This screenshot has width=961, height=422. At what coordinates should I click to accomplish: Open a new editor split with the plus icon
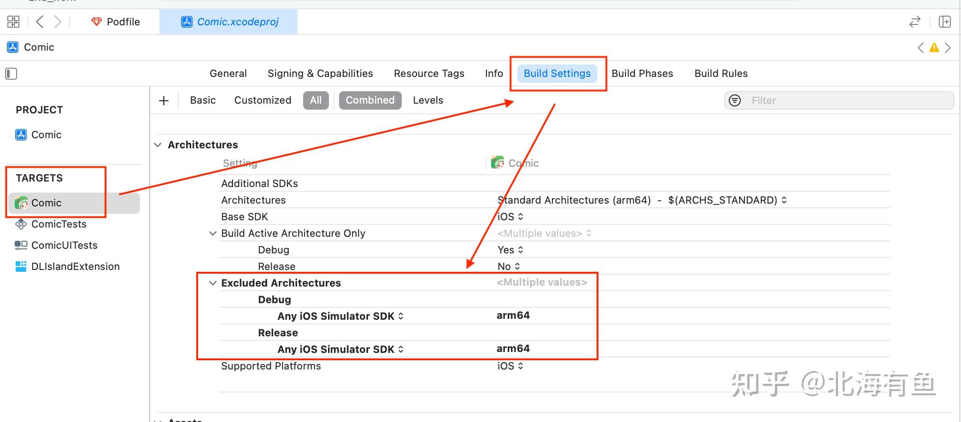945,22
